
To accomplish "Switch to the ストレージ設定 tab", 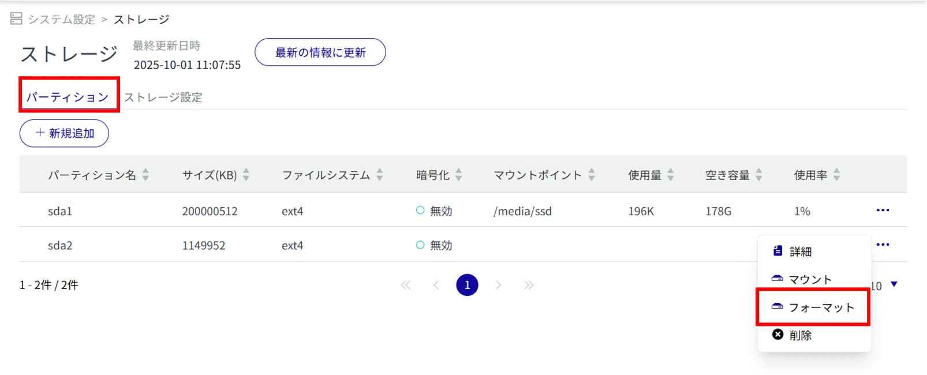I will point(163,97).
